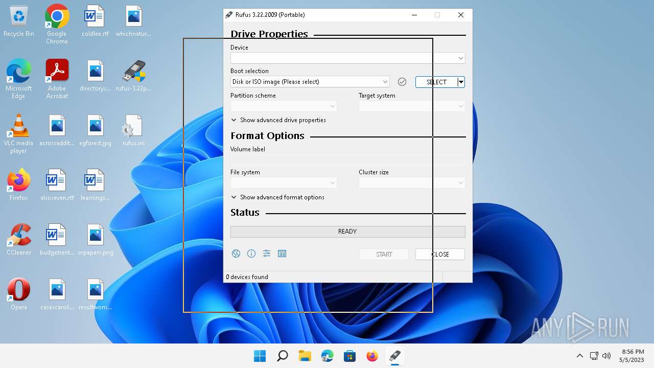
Task: Open the volume tray icon
Action: click(606, 356)
